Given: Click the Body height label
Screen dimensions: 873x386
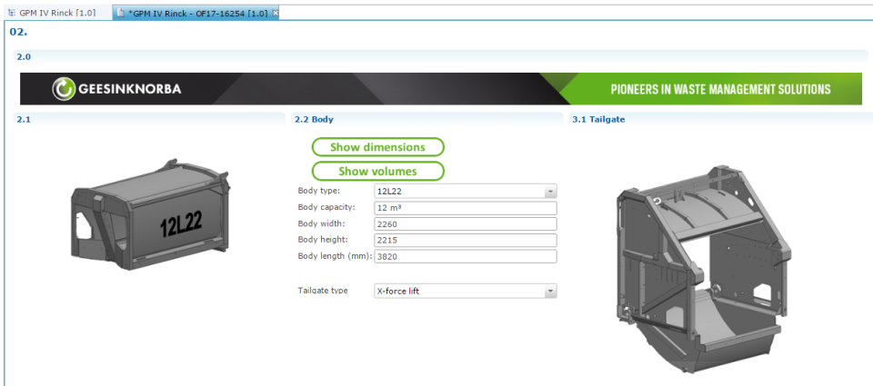Looking at the screenshot, I should click(x=323, y=239).
